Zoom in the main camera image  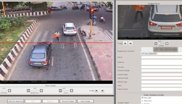[71, 90]
